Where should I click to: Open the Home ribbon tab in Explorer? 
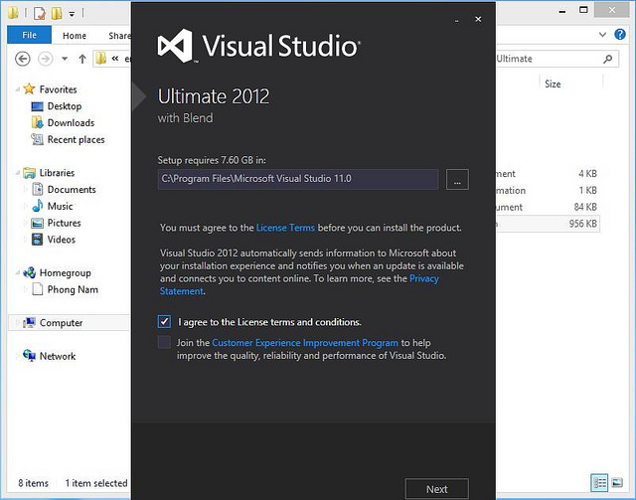[75, 36]
